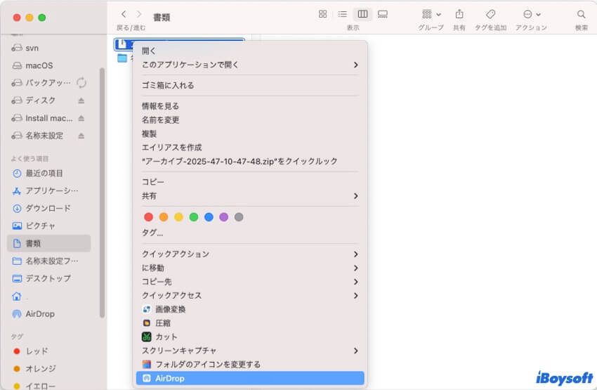Choose カット menu entry
This screenshot has width=597, height=390.
click(x=250, y=337)
